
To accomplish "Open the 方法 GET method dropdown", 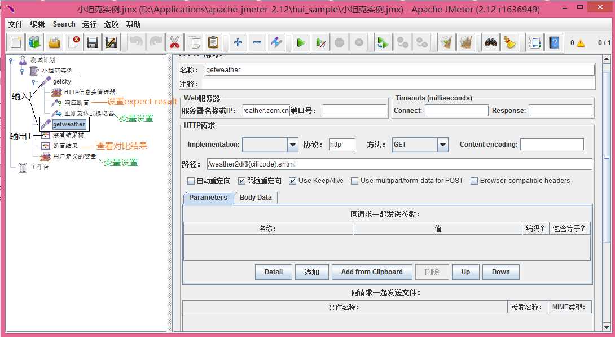I will click(x=443, y=145).
